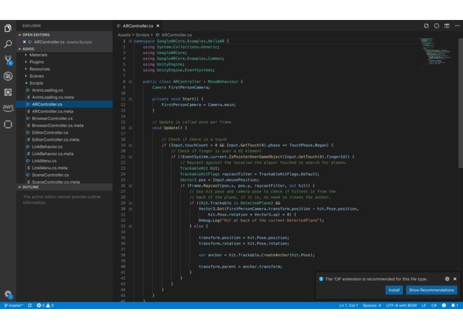This screenshot has width=463, height=329.
Task: Change end of line sequence LF
Action: 424,306
